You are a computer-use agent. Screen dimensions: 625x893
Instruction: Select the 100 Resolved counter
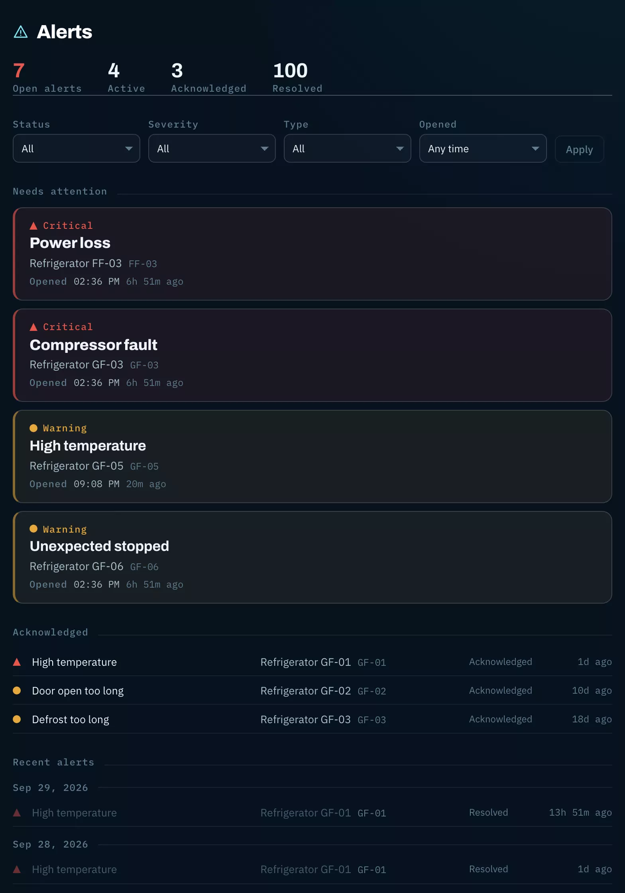pyautogui.click(x=297, y=77)
